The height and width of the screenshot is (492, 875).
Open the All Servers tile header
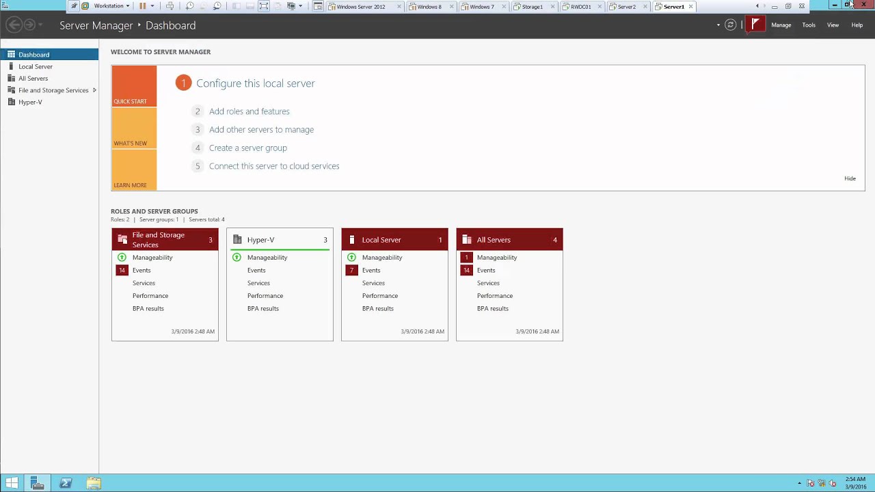tap(509, 240)
